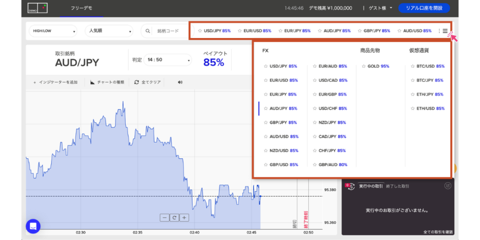This screenshot has height=240, width=480.
Task: Open the HIGH/LOW dropdown
Action: [x=53, y=31]
